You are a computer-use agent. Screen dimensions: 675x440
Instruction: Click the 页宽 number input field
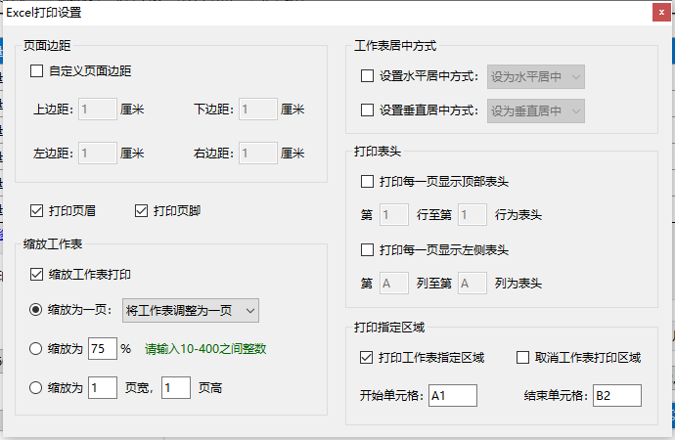[103, 387]
